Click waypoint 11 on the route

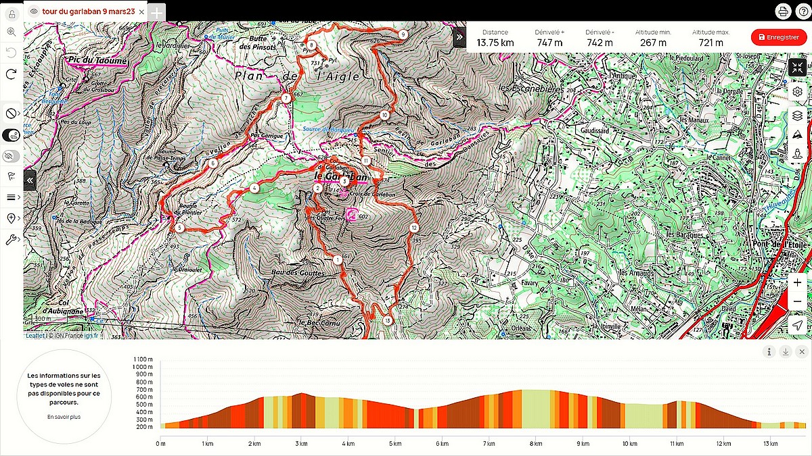point(365,161)
